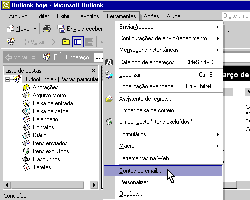Toggle the folder list view icon
This screenshot has height=200, width=250.
[x=78, y=42]
